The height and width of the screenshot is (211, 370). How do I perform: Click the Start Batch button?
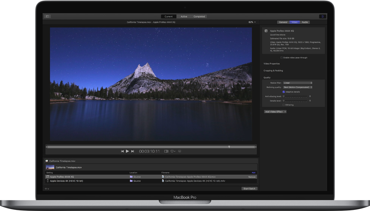coord(249,188)
